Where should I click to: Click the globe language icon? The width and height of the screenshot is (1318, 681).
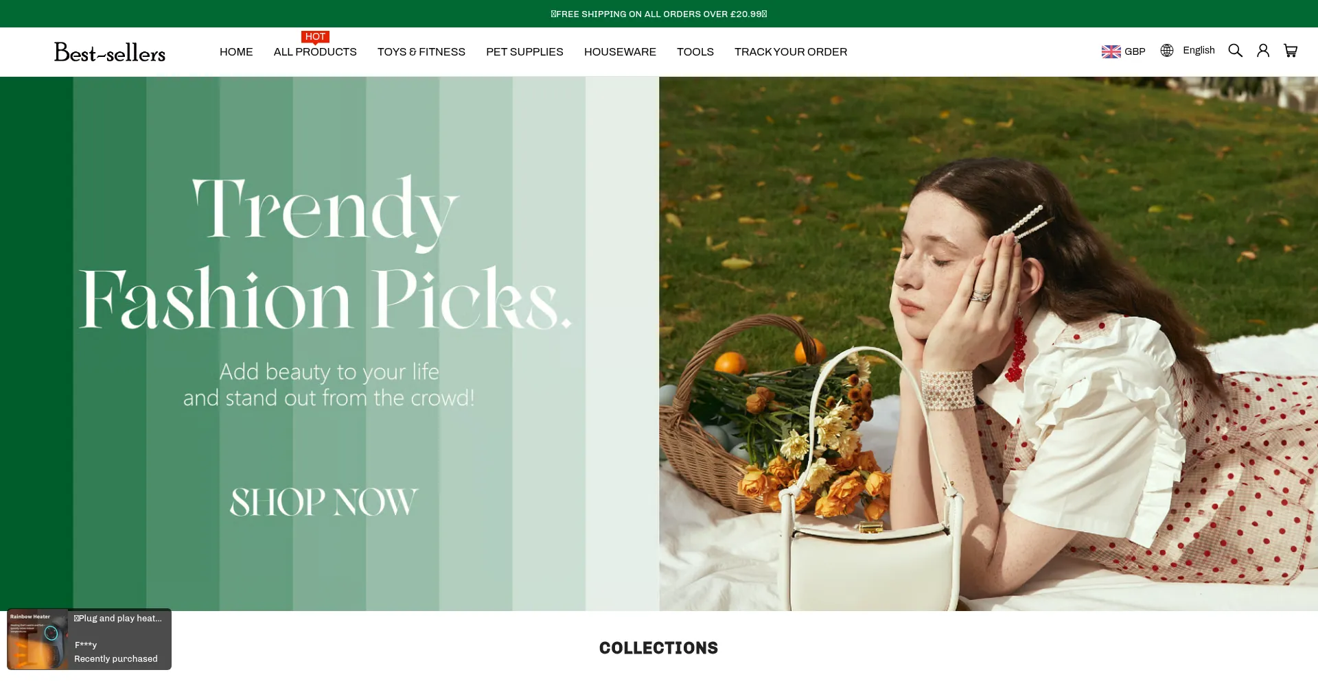(x=1167, y=51)
